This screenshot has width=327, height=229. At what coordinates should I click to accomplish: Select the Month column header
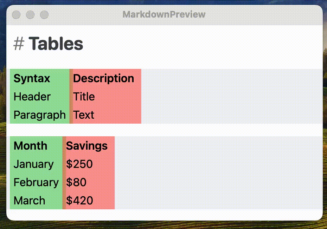(x=30, y=146)
